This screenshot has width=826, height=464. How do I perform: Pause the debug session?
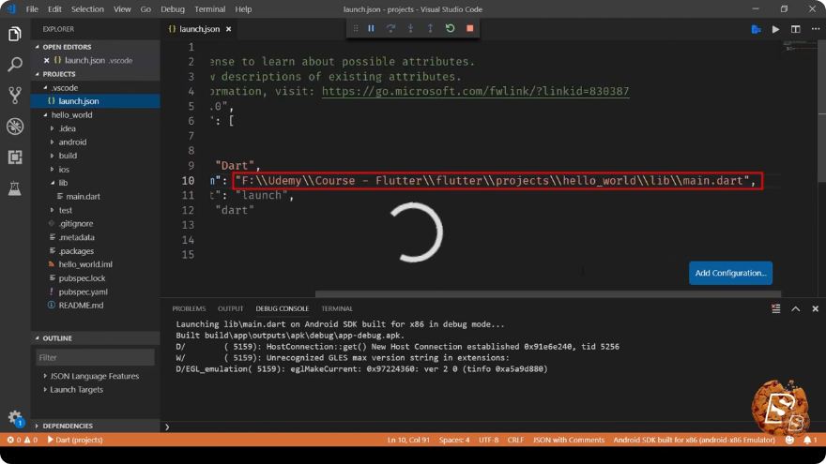pyautogui.click(x=371, y=28)
